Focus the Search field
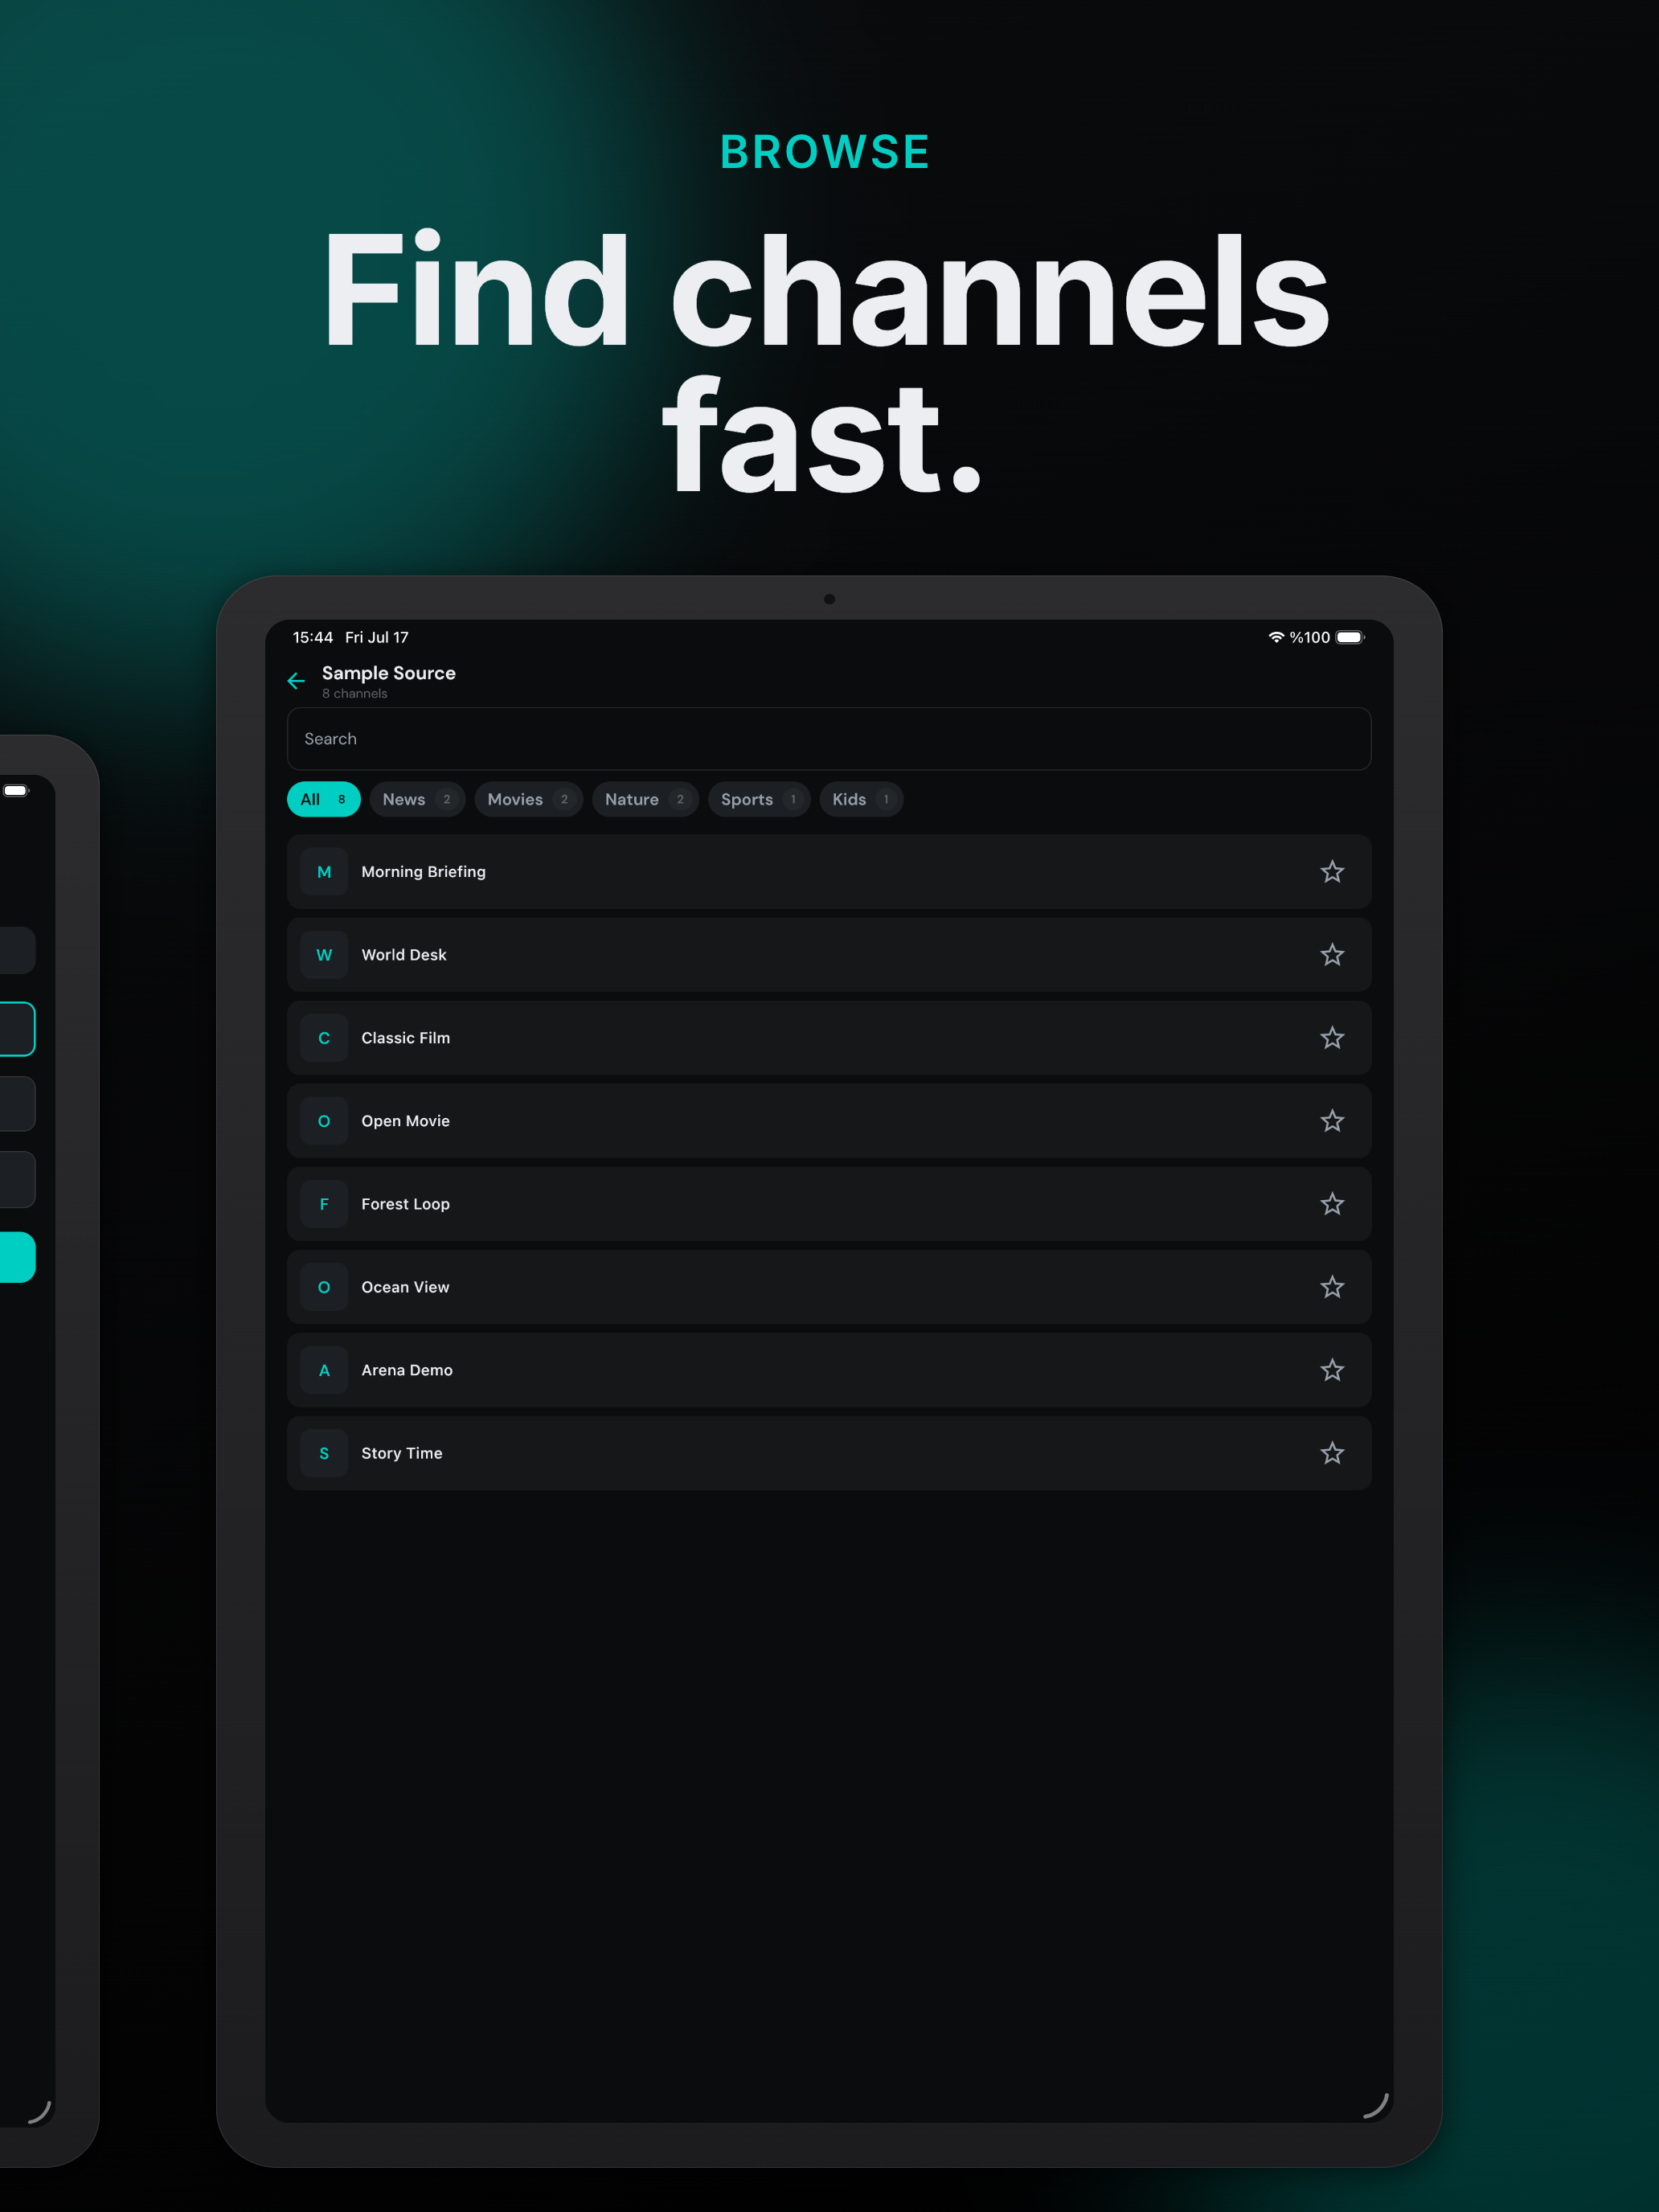Screen dimensions: 1659x2212 click(x=829, y=739)
